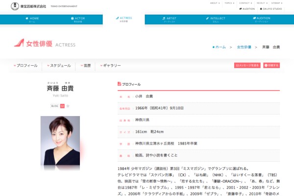Click the RECRUIT link in top menu
The height and width of the screenshot is (196, 294).
(262, 3)
